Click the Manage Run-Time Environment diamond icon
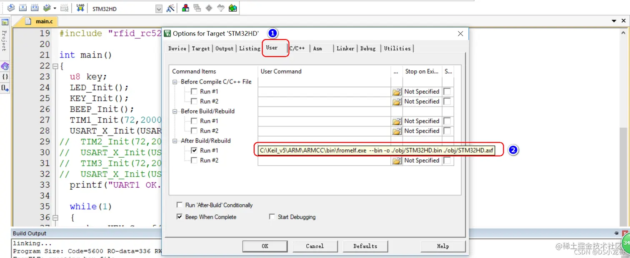Screen dimensions: 630x258 click(209, 8)
